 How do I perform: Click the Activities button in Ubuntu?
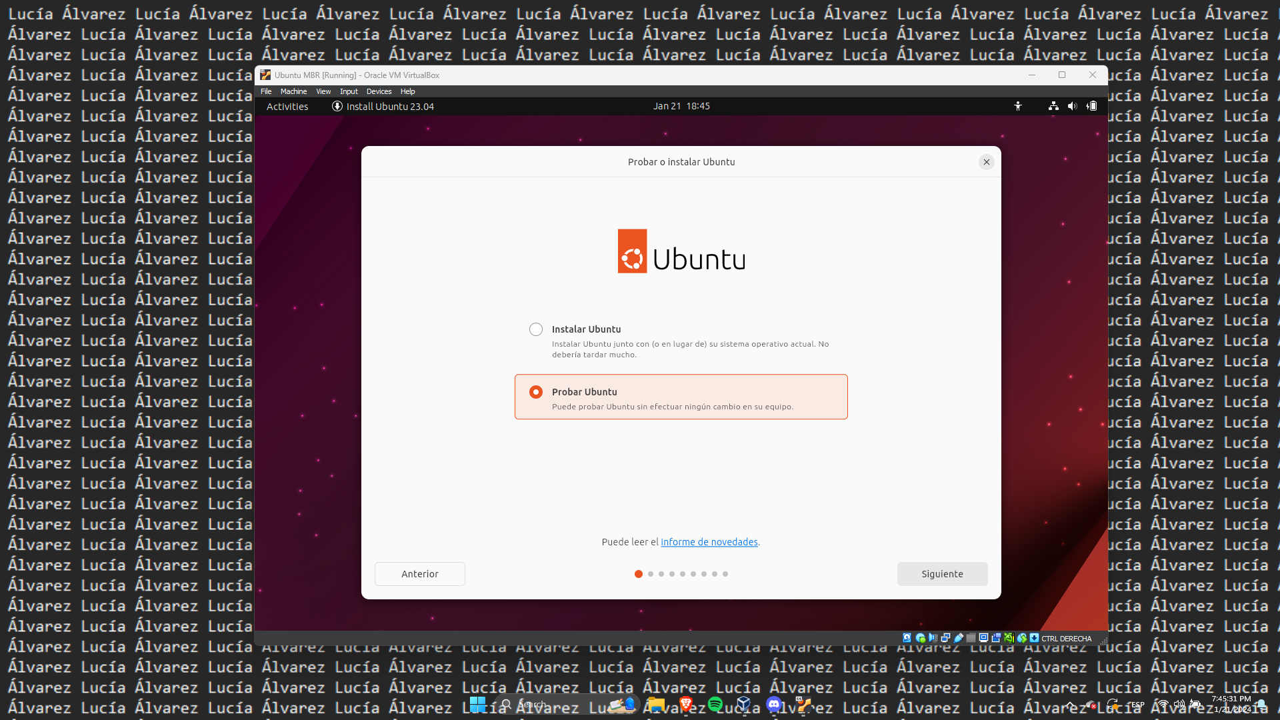[x=287, y=107]
